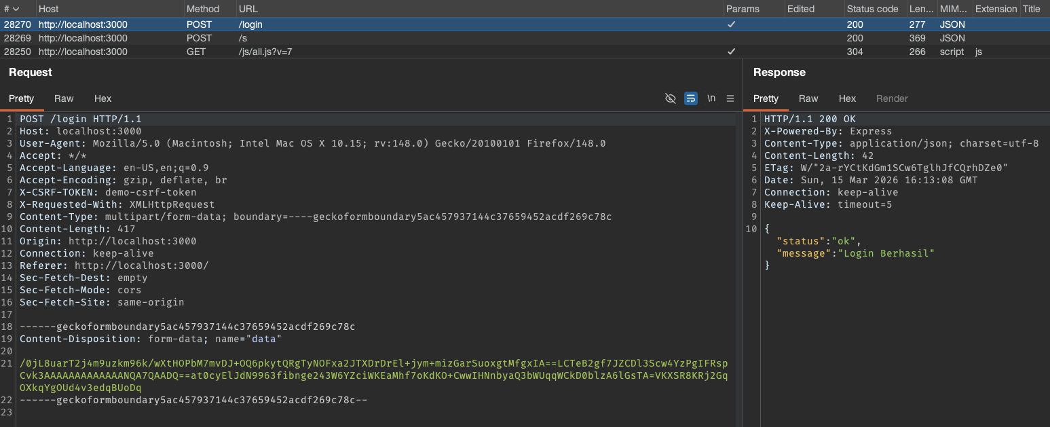
Task: Show the Response Hex tab
Action: [x=847, y=98]
